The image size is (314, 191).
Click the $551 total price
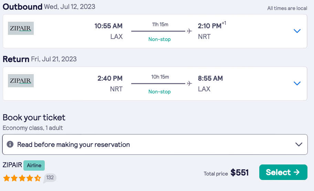pyautogui.click(x=240, y=173)
